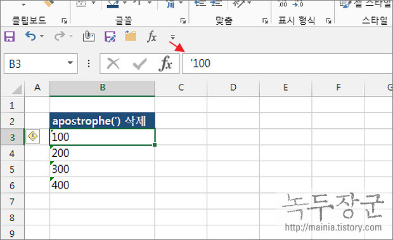Open the borders dropdown arrow in ribbon

(93, 3)
